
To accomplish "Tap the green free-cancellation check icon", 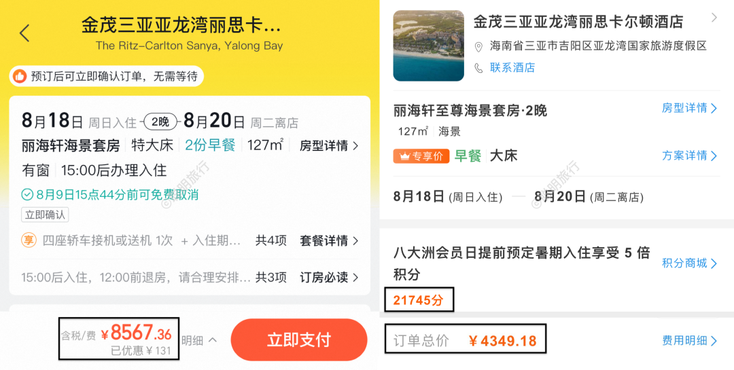I will [27, 195].
